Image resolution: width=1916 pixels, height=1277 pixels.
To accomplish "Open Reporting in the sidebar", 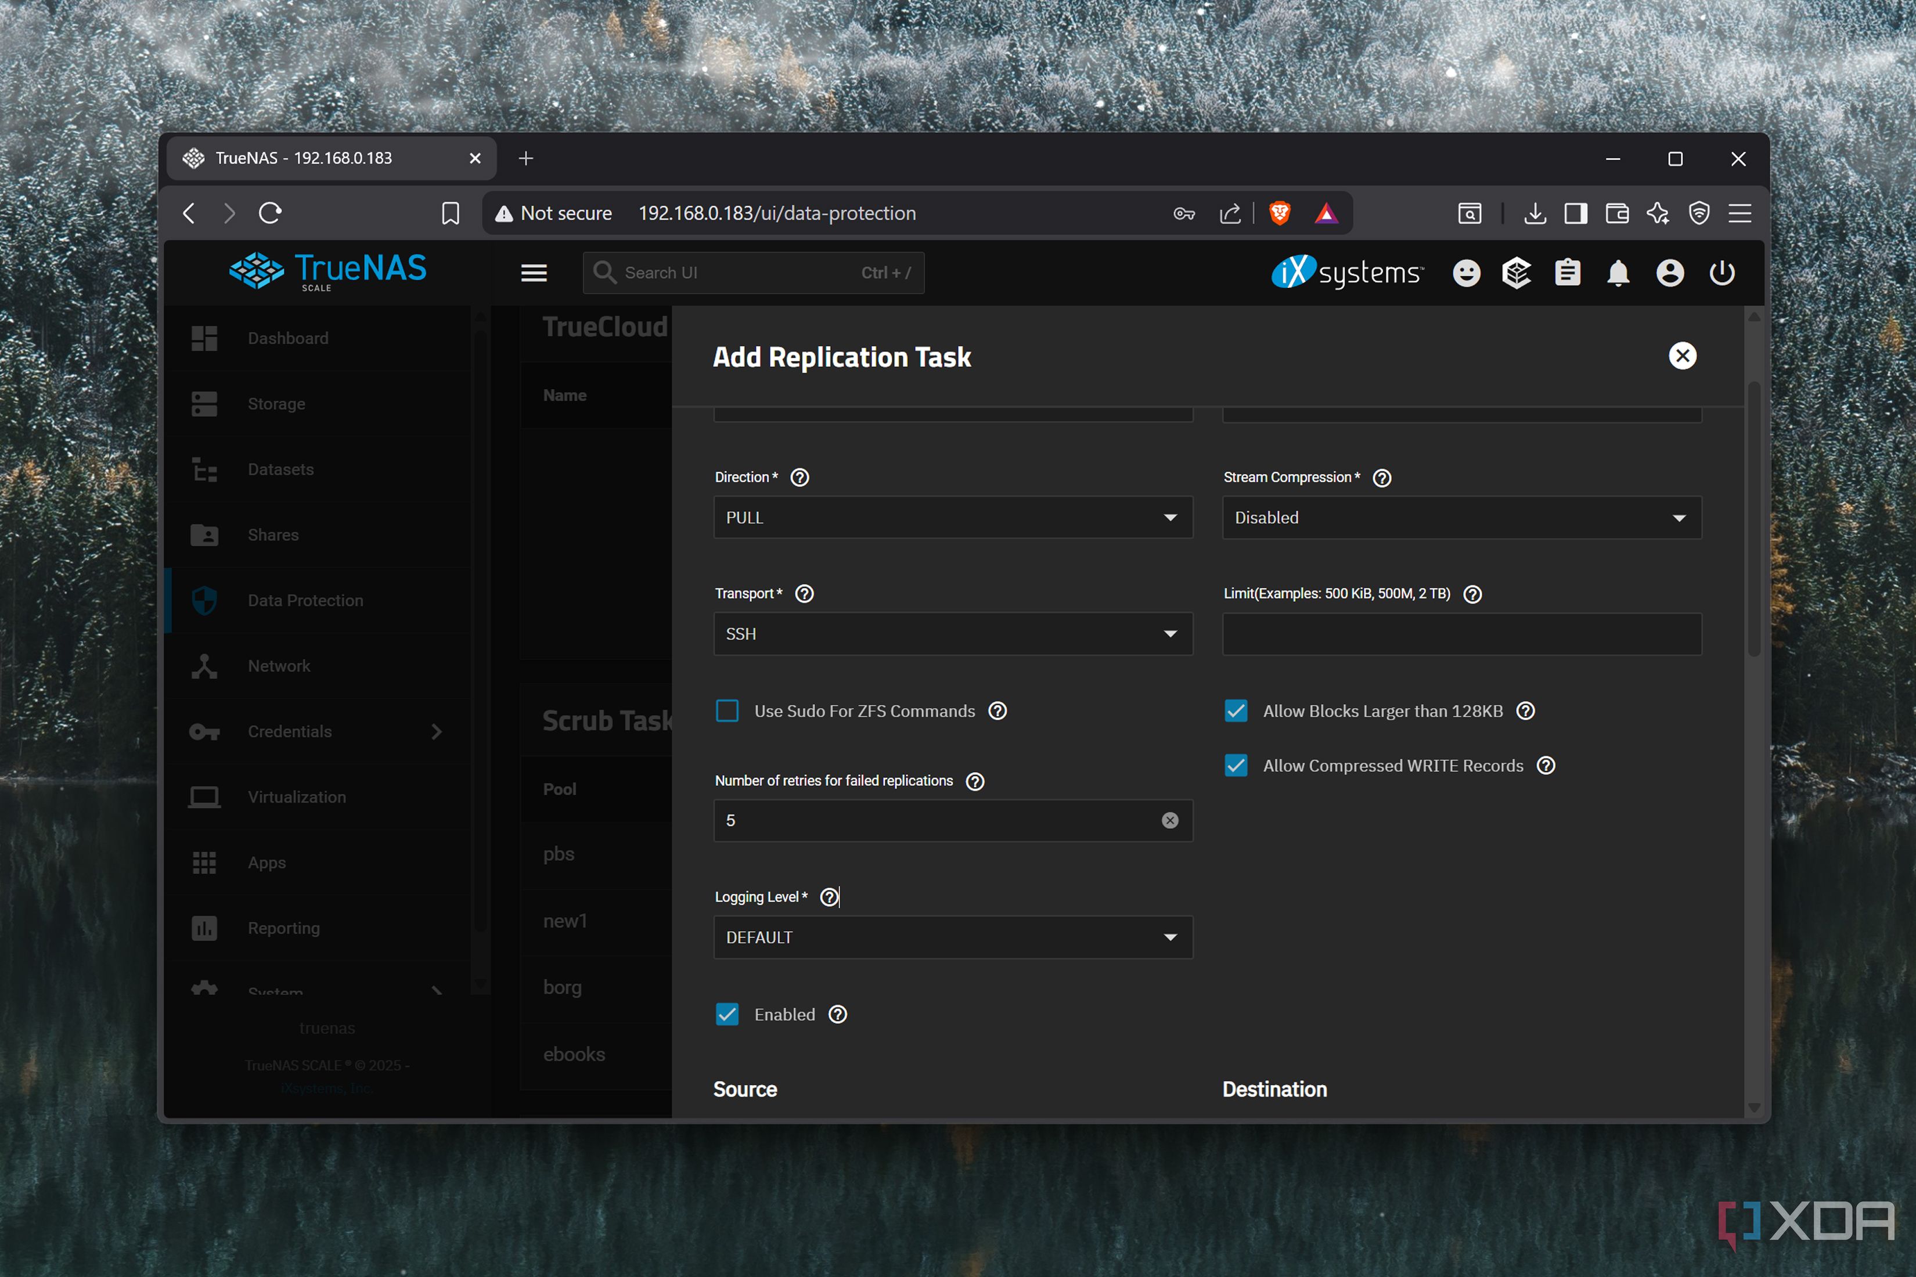I will 318,928.
